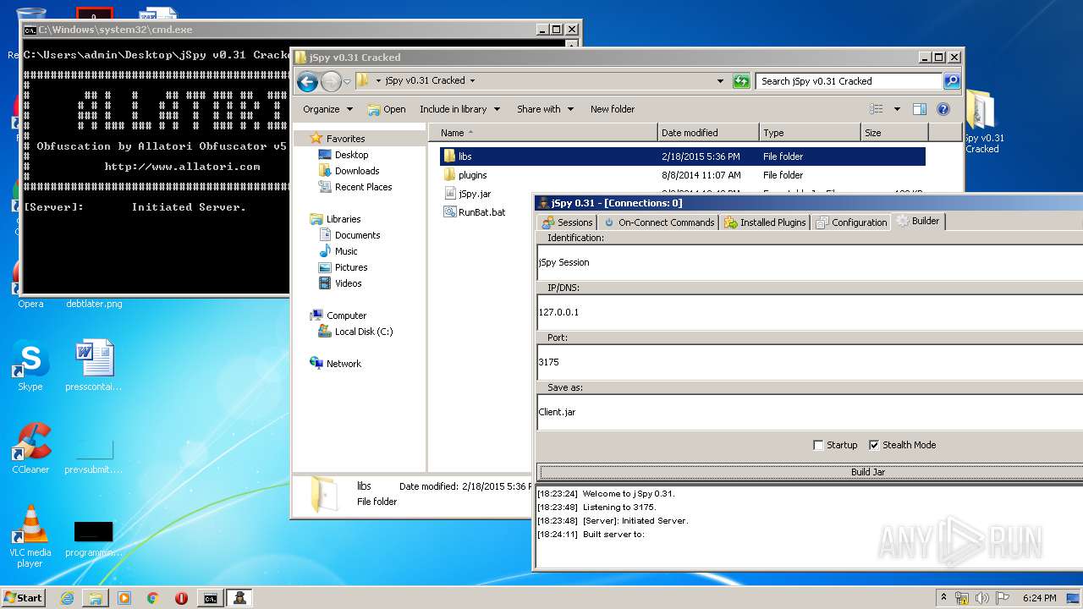Expand the Include in library menu
The height and width of the screenshot is (609, 1083).
tap(459, 109)
